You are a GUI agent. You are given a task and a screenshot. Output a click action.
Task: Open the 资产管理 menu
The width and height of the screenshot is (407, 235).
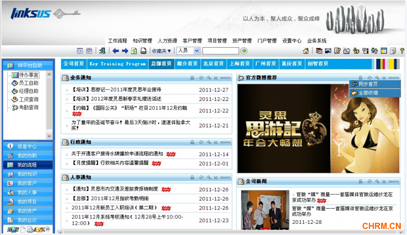tap(242, 41)
